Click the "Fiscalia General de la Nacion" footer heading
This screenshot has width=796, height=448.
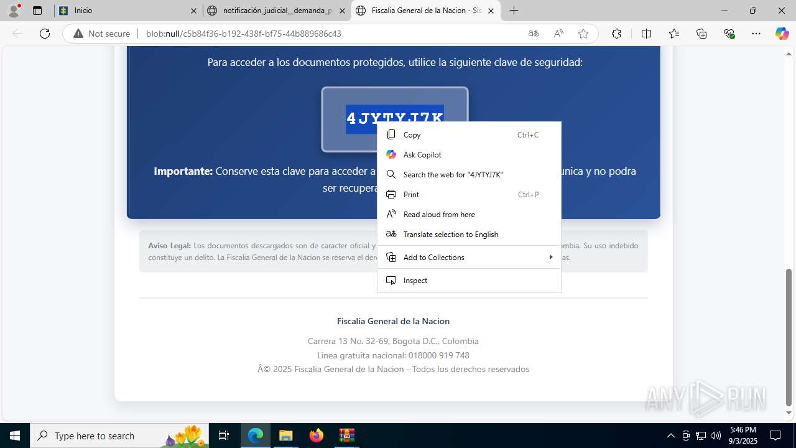tap(393, 321)
